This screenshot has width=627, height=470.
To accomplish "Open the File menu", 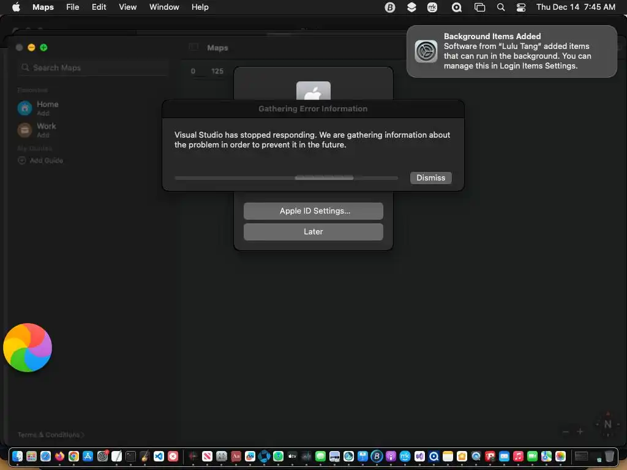I will (72, 7).
